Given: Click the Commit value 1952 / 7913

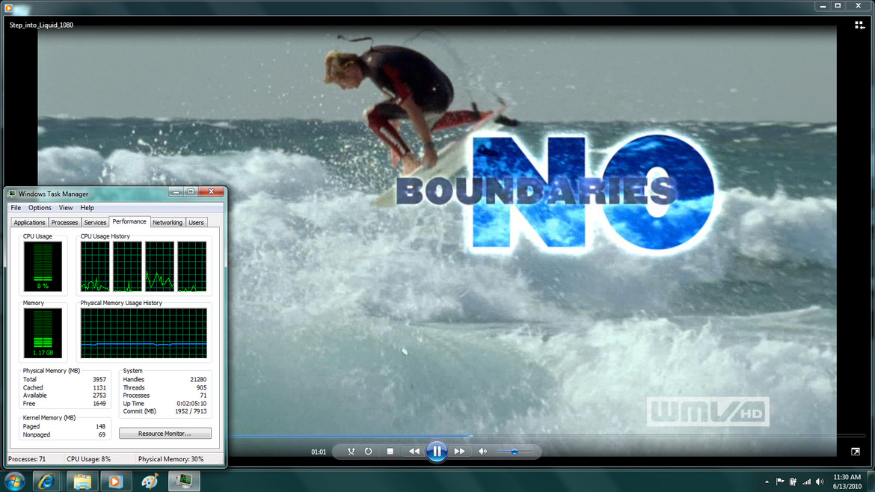Looking at the screenshot, I should tap(191, 411).
